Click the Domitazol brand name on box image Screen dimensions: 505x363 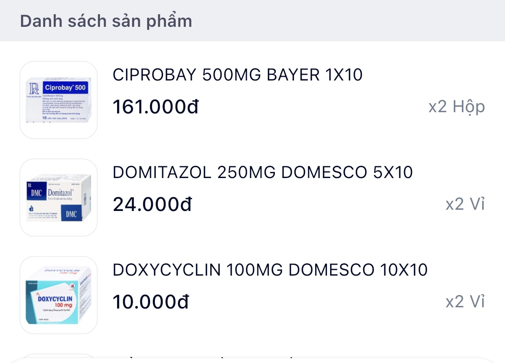[60, 192]
